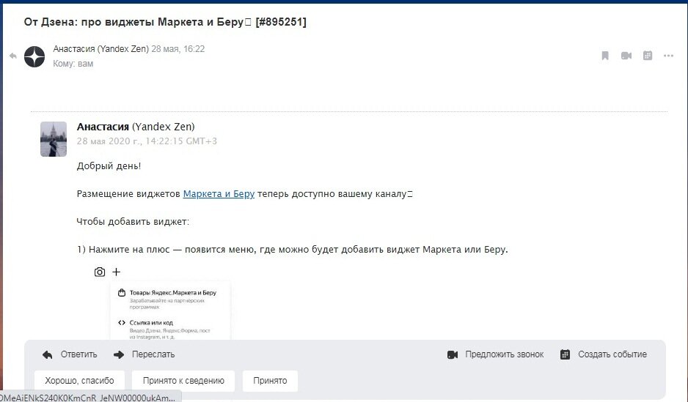
Task: Click the reply arrow beside the sender avatar
Action: point(13,56)
